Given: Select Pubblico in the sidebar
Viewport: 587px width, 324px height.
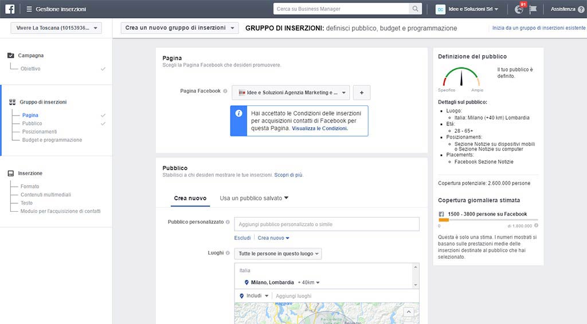Looking at the screenshot, I should (32, 123).
